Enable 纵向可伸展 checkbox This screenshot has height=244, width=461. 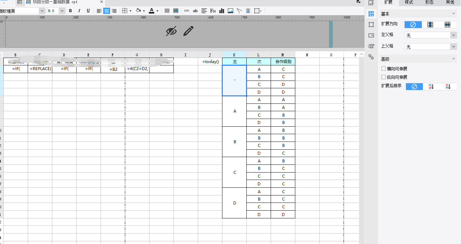(383, 77)
